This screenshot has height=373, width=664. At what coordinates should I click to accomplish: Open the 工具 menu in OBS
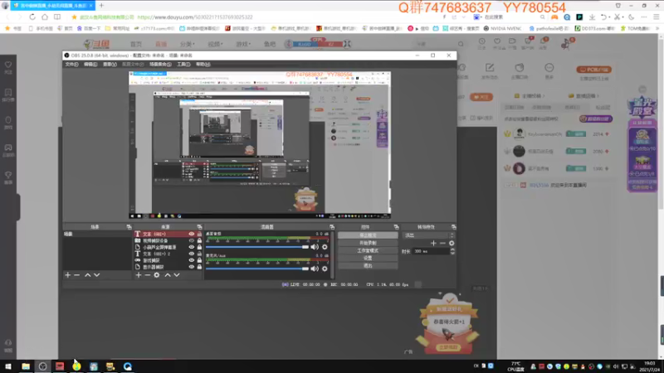pos(183,65)
